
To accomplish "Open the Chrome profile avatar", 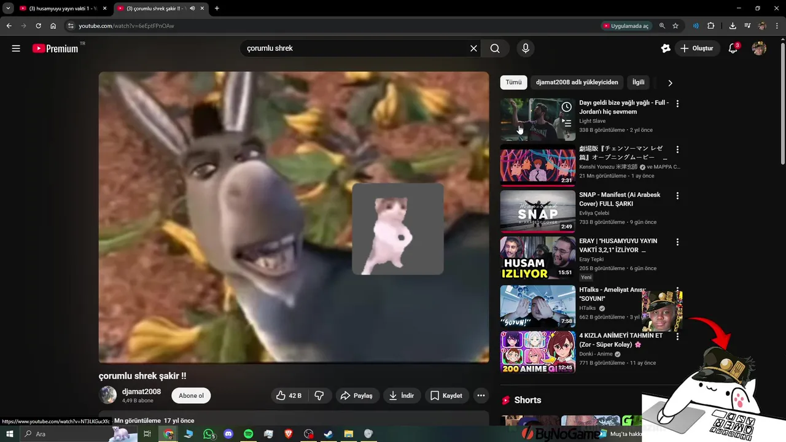I will tap(762, 26).
